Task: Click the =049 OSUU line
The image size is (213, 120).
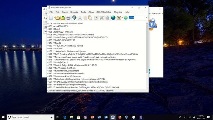Action: pyautogui.click(x=55, y=48)
